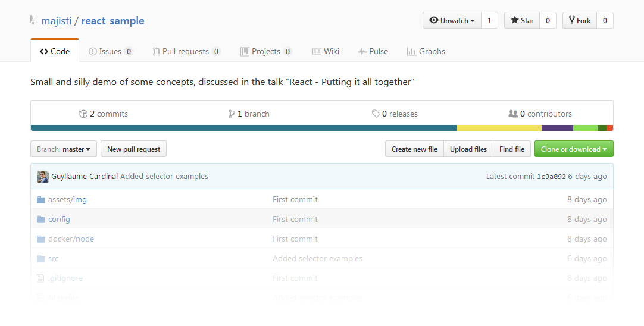Go to the Projects tab

(266, 51)
